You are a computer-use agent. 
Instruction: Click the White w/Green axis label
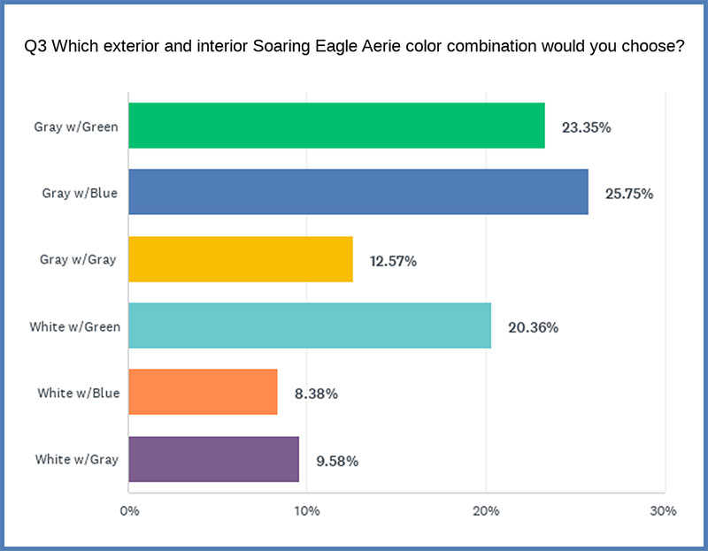74,326
